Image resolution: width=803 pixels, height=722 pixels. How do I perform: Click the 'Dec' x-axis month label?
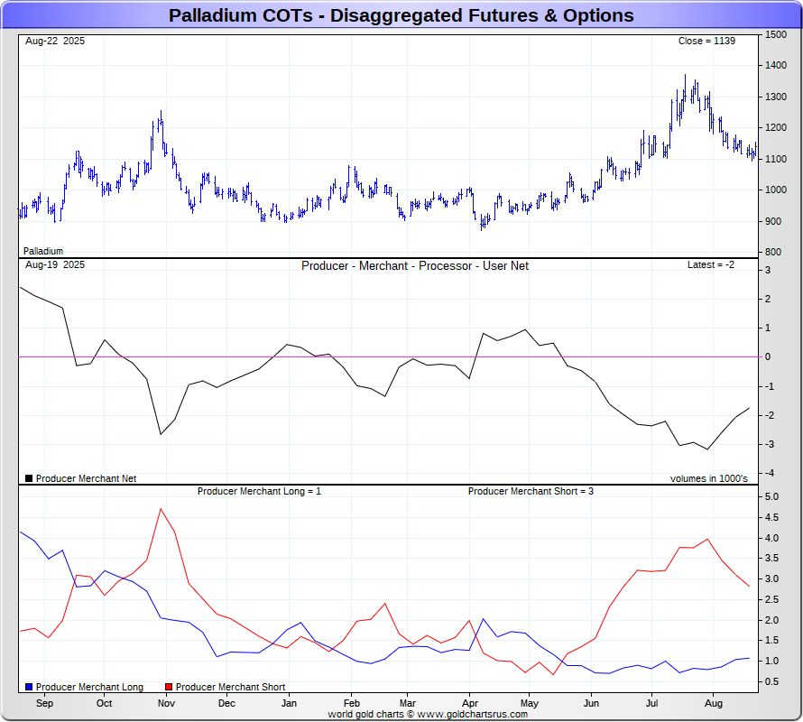click(226, 703)
